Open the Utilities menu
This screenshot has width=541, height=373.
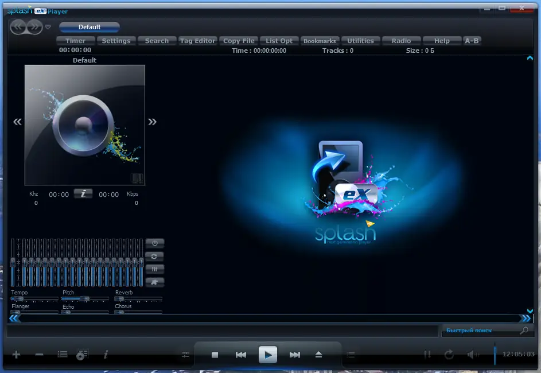click(360, 41)
